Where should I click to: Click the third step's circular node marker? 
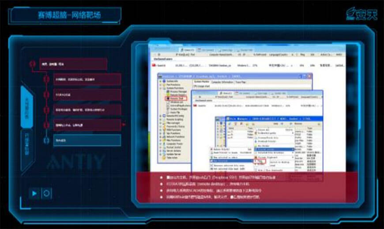pyautogui.click(x=46, y=95)
